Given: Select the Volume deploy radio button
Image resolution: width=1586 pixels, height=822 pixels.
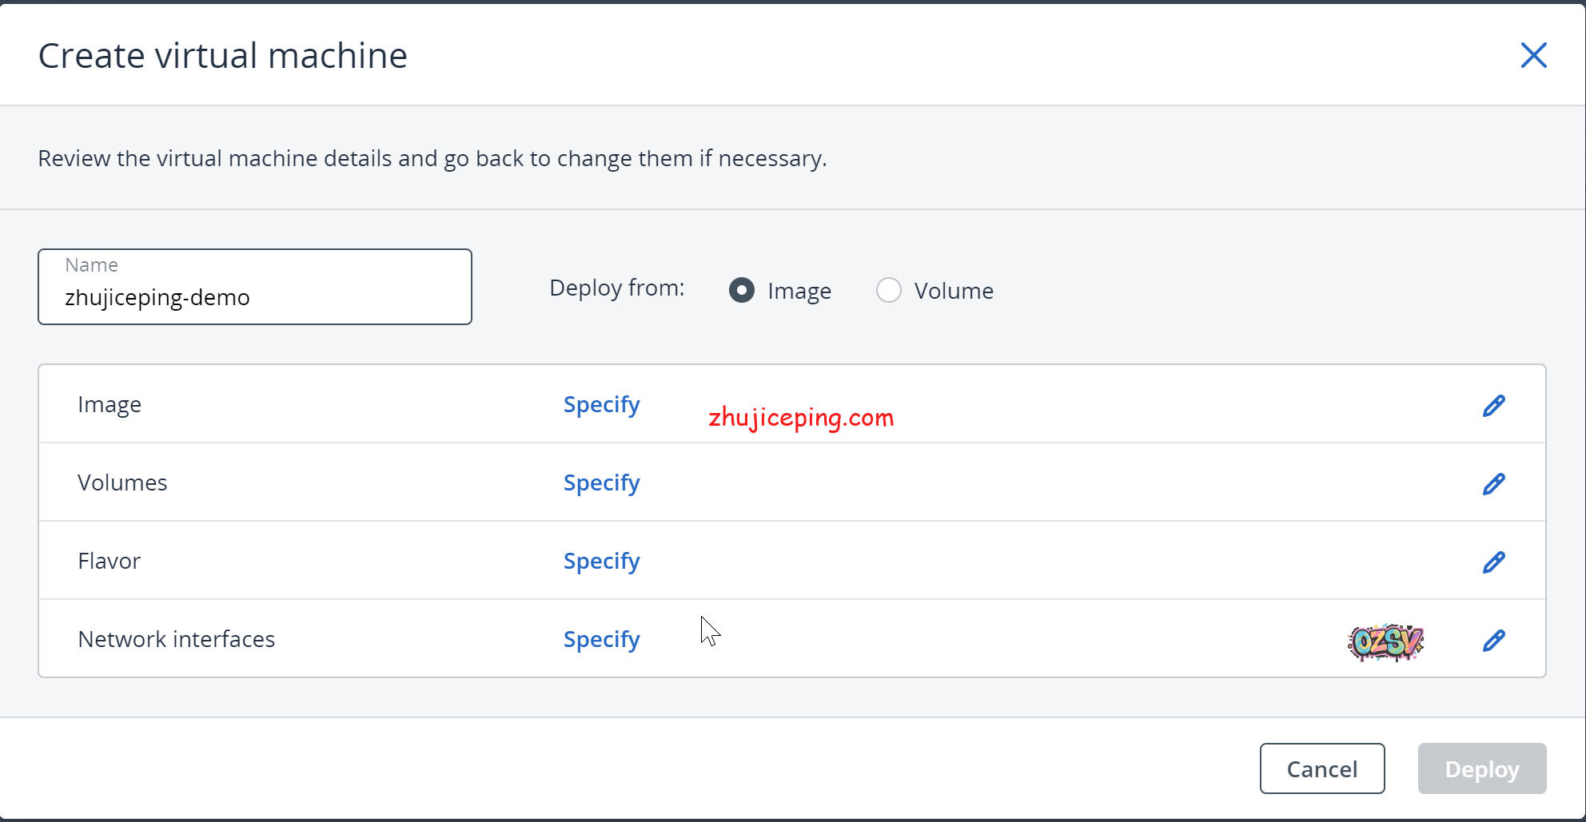Looking at the screenshot, I should point(889,290).
